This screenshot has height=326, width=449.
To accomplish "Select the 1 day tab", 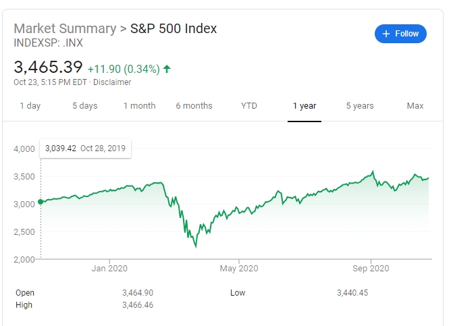I will point(30,106).
